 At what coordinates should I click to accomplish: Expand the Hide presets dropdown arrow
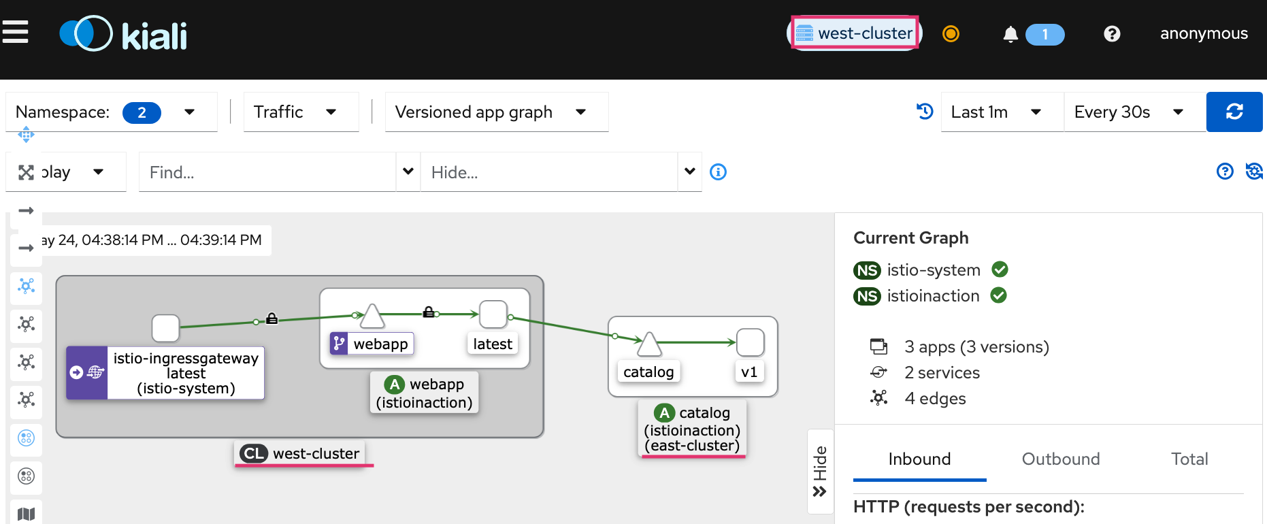pyautogui.click(x=690, y=171)
